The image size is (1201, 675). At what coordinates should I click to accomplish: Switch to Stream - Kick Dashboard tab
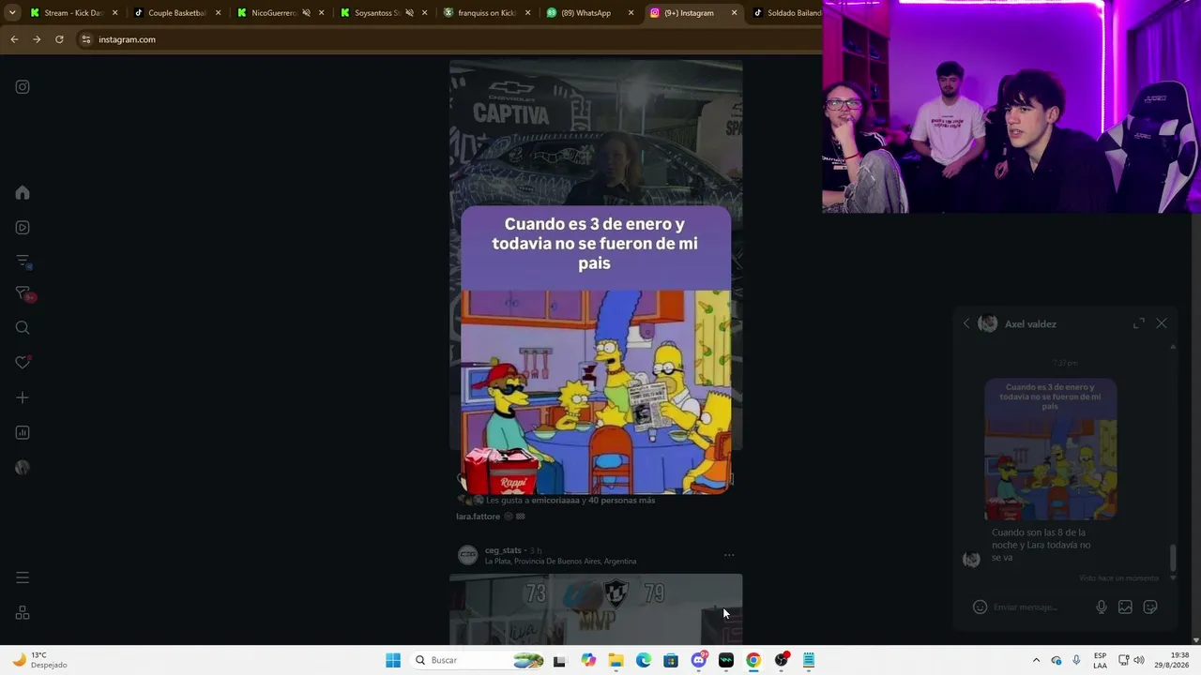pyautogui.click(x=73, y=13)
